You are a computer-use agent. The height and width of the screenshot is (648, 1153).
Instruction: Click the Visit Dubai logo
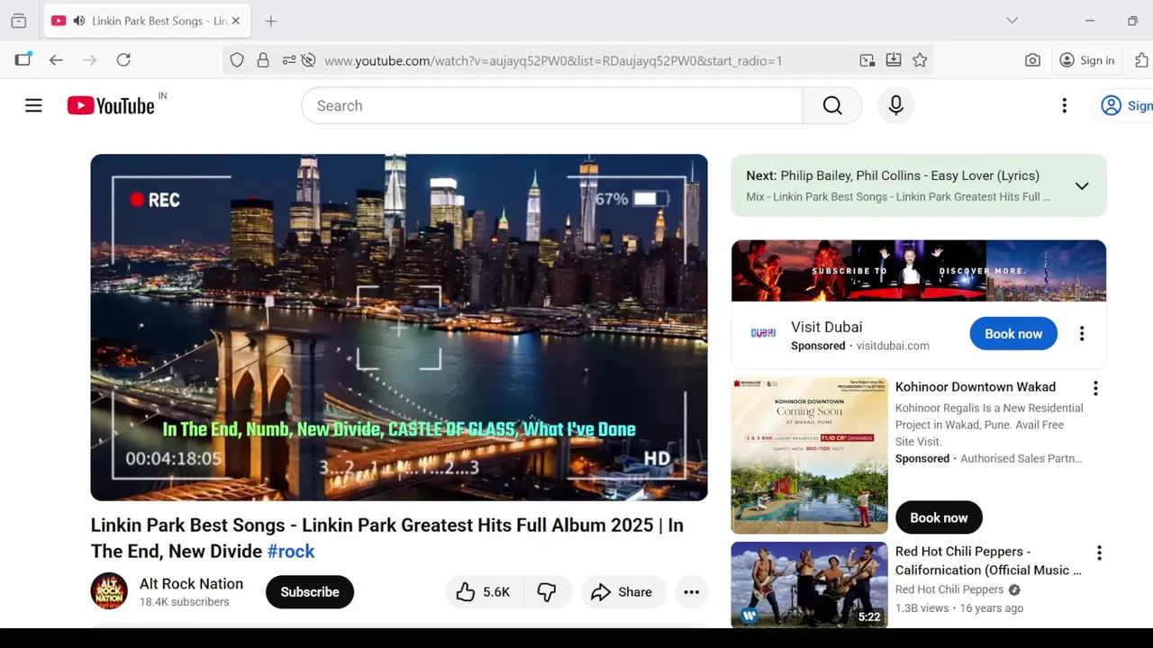point(763,334)
